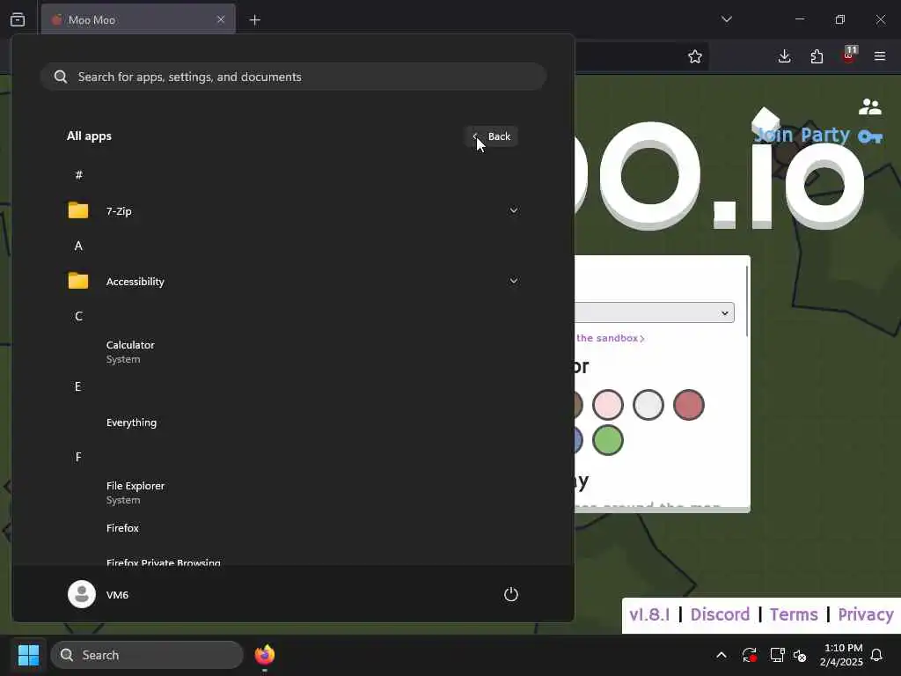Jump via the # letter header

pyautogui.click(x=78, y=175)
